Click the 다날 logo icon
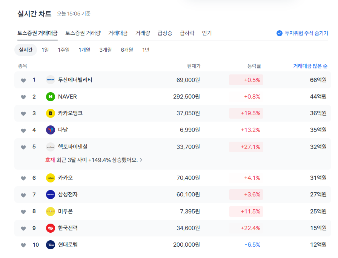 (x=51, y=130)
